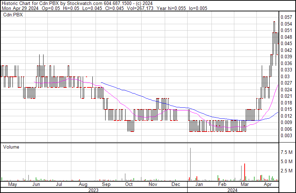Select the Sep month label on time axis
The image size is (296, 193).
[x=106, y=184]
